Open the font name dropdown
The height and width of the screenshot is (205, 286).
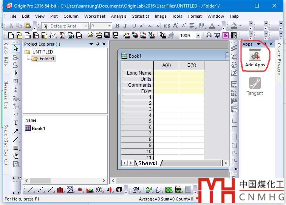click(x=86, y=26)
